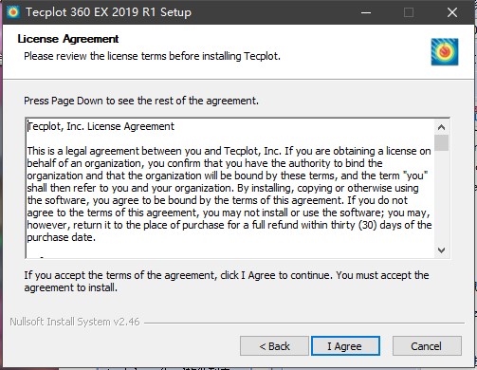Click the 'Press Page Down' instruction text

141,101
